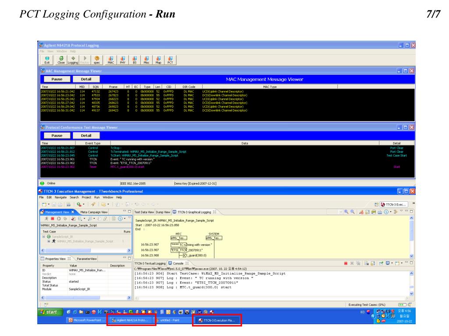The image size is (449, 336).
Task: Open the dropdown arrow beside Display Selected Console
Action: tap(392, 263)
